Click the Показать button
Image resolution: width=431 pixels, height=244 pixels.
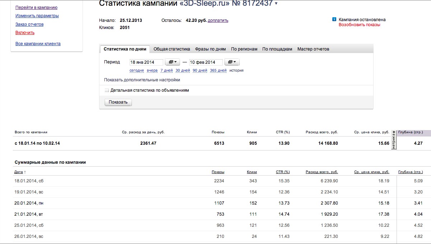118,102
